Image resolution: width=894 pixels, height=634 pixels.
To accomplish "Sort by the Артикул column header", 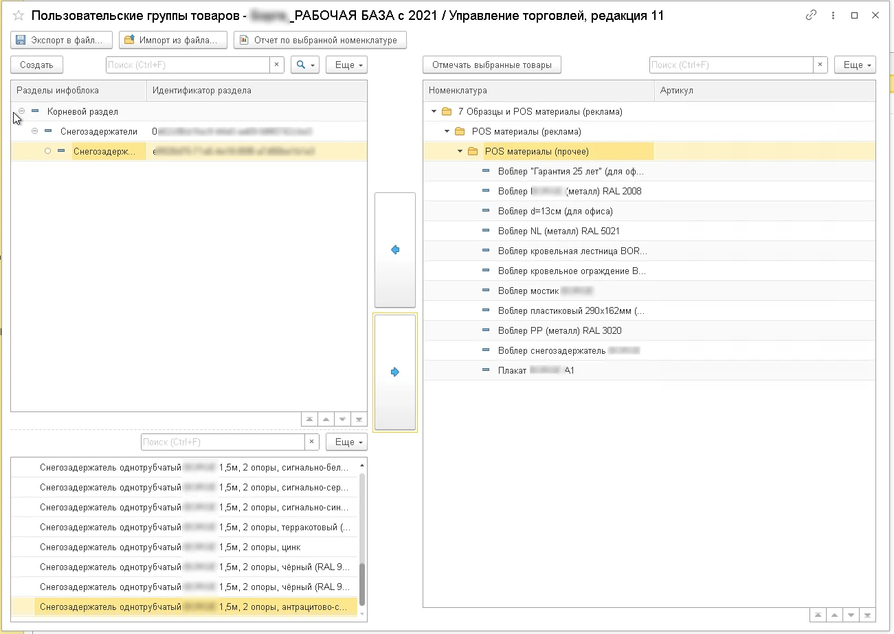I will tap(765, 91).
